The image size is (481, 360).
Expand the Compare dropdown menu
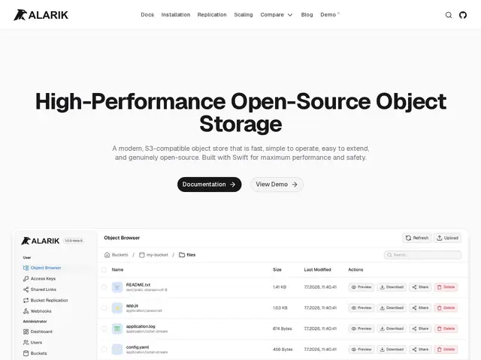[277, 15]
